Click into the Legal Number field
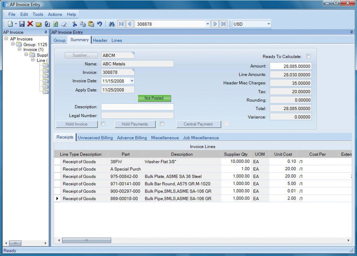This screenshot has width=357, height=256. 137,115
